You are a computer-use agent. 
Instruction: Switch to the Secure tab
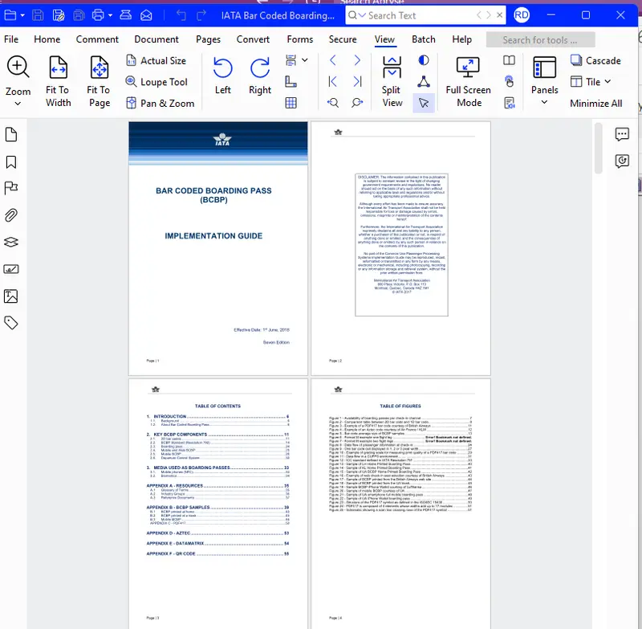(343, 39)
